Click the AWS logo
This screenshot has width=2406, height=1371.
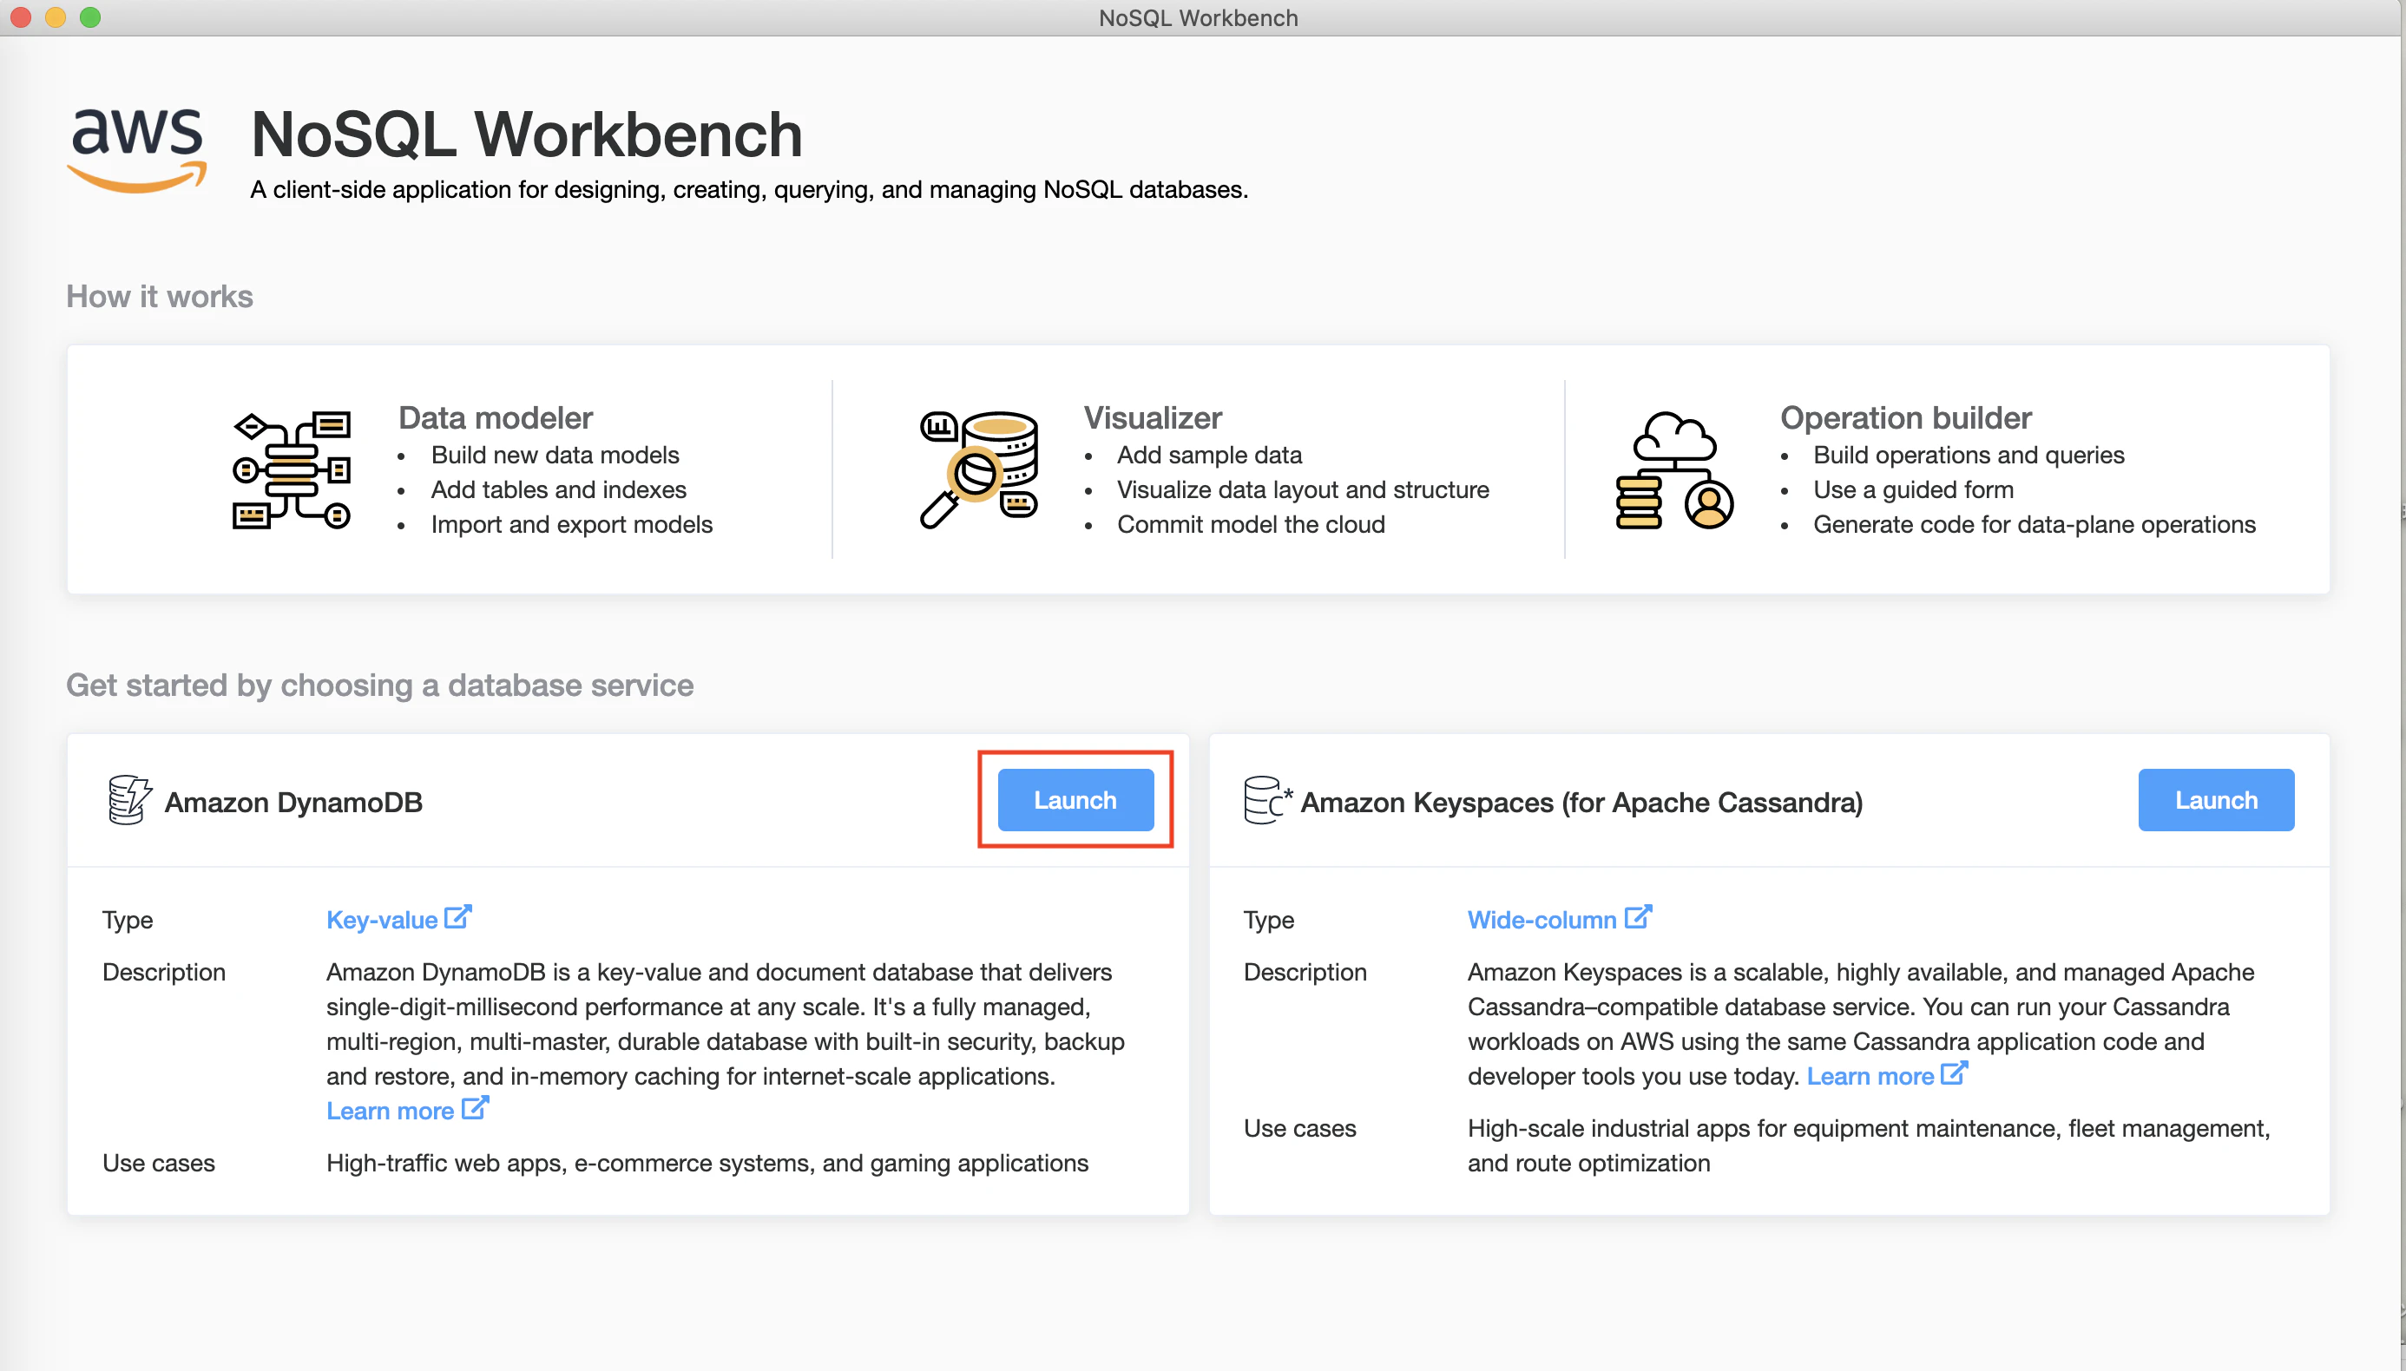pos(137,148)
